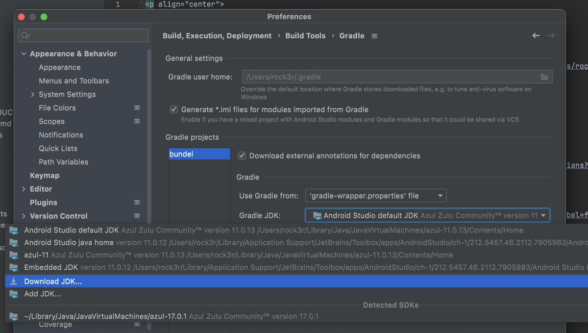Select Download JDK... option
588x333 pixels.
coord(296,282)
